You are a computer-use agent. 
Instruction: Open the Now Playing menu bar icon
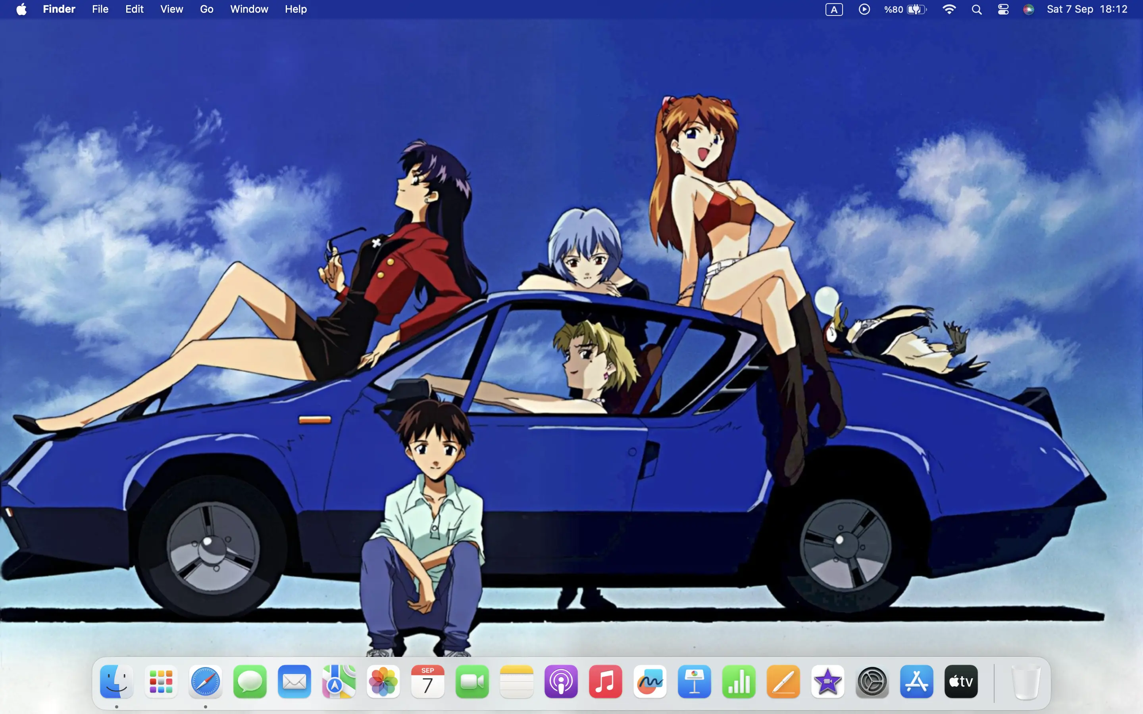[x=864, y=10]
